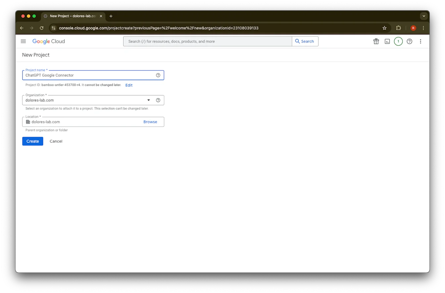This screenshot has width=445, height=293.
Task: Click the organization building icon in Location
Action: click(x=28, y=122)
